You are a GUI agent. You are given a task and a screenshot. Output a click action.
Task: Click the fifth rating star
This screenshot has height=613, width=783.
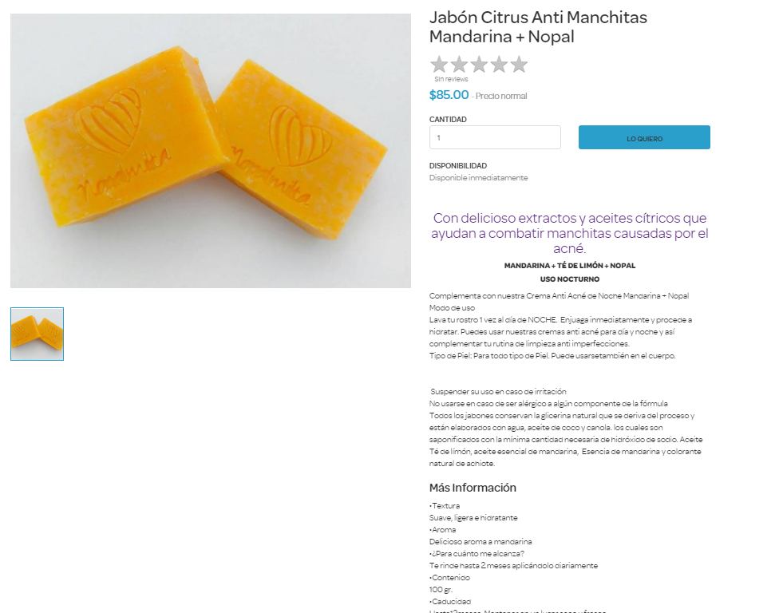(519, 65)
